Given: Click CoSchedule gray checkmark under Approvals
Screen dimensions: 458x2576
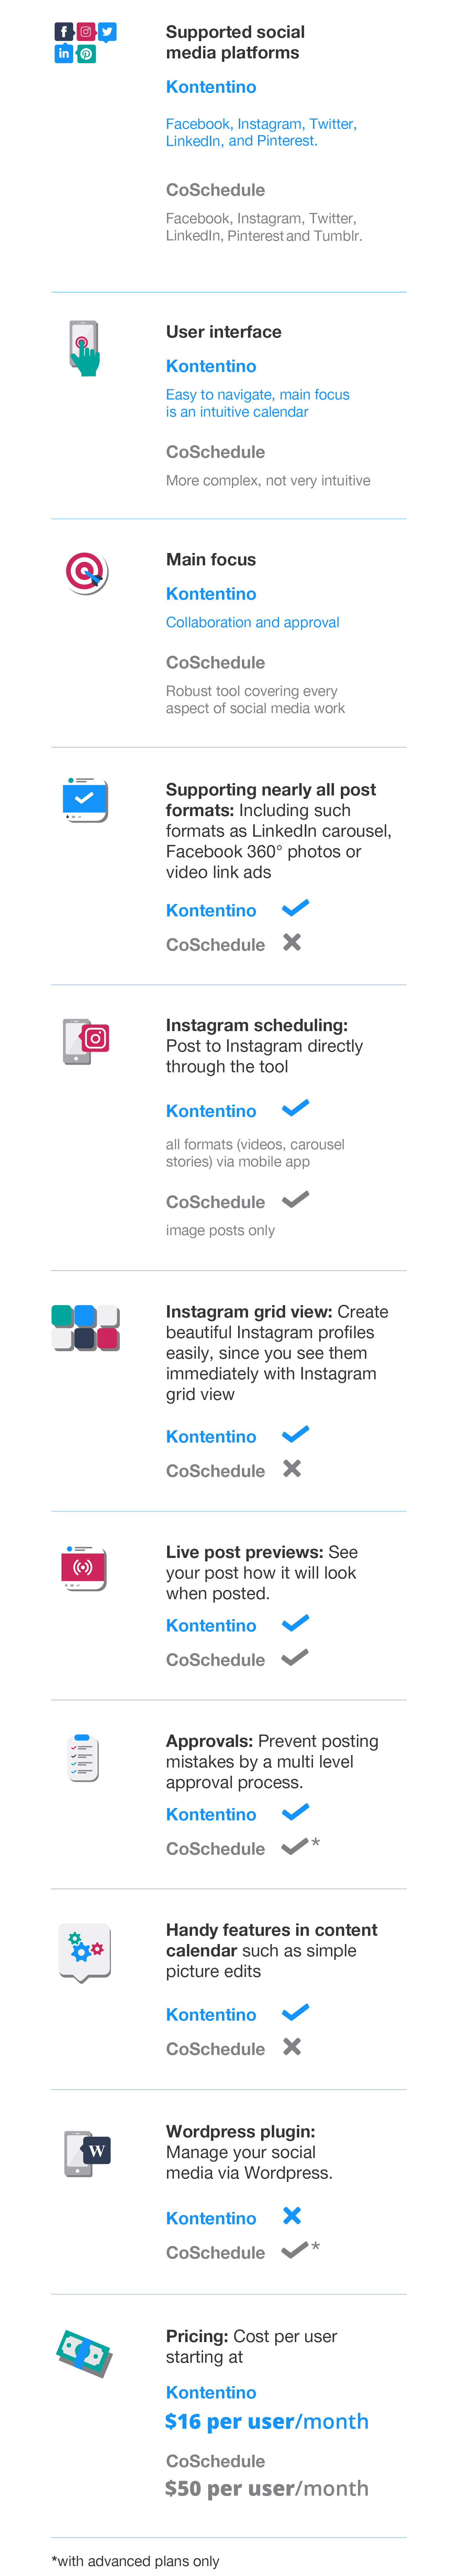Looking at the screenshot, I should point(295,1847).
